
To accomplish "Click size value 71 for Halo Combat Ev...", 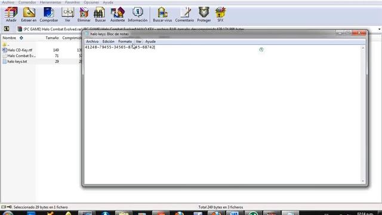I will pos(57,56).
